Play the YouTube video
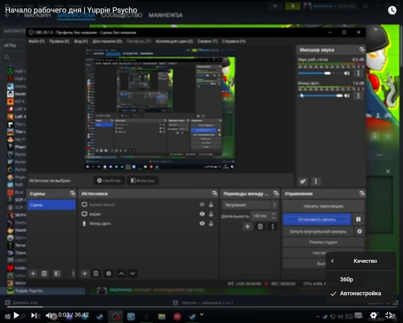The width and height of the screenshot is (403, 323). pos(16,315)
